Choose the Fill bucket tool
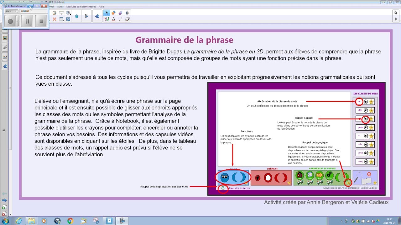This screenshot has height=225, width=401. (x=127, y=13)
